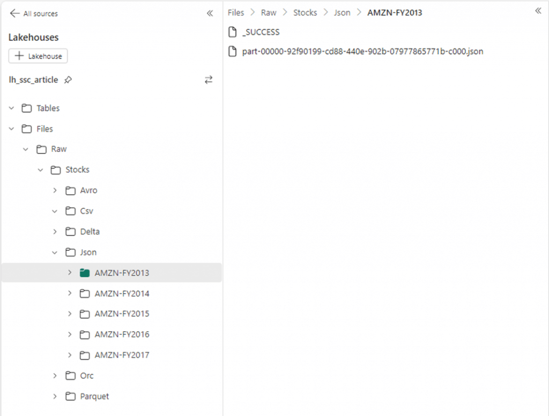Click the AMZN-FY2017 folder icon

click(x=85, y=355)
